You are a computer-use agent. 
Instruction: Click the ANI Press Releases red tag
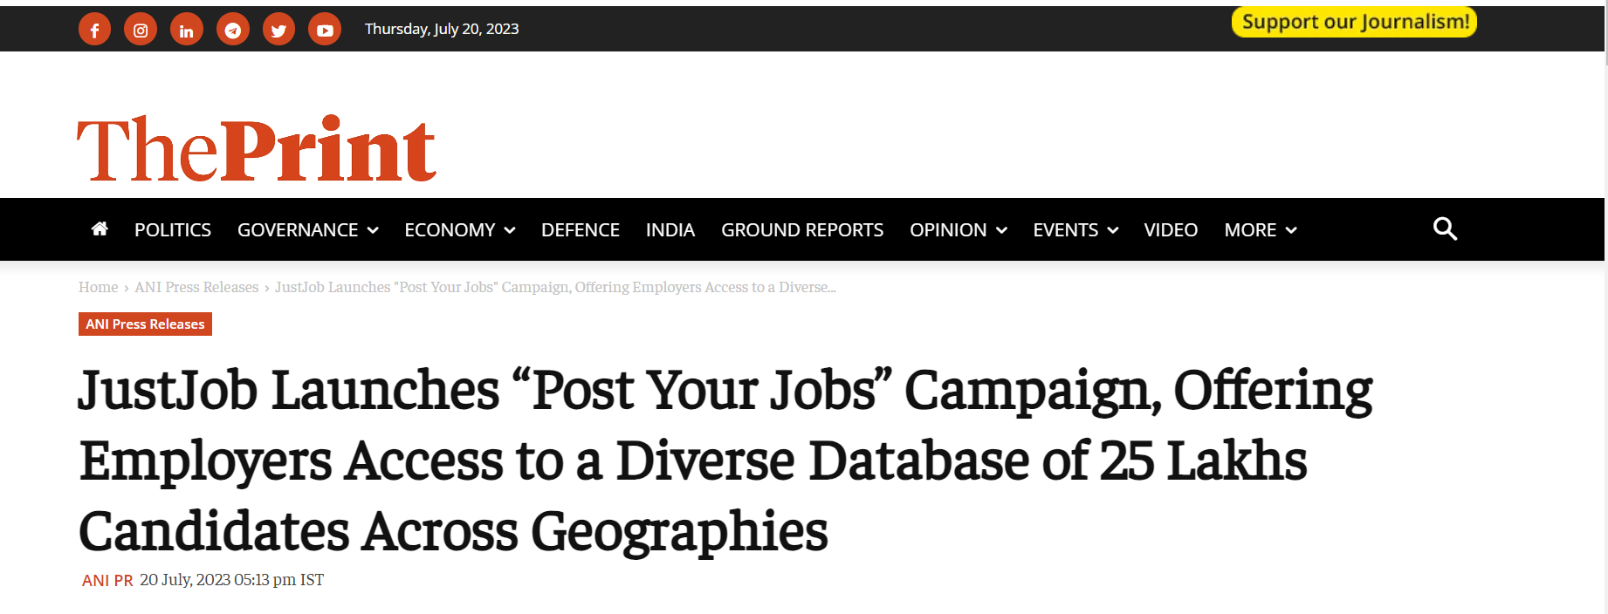[145, 324]
